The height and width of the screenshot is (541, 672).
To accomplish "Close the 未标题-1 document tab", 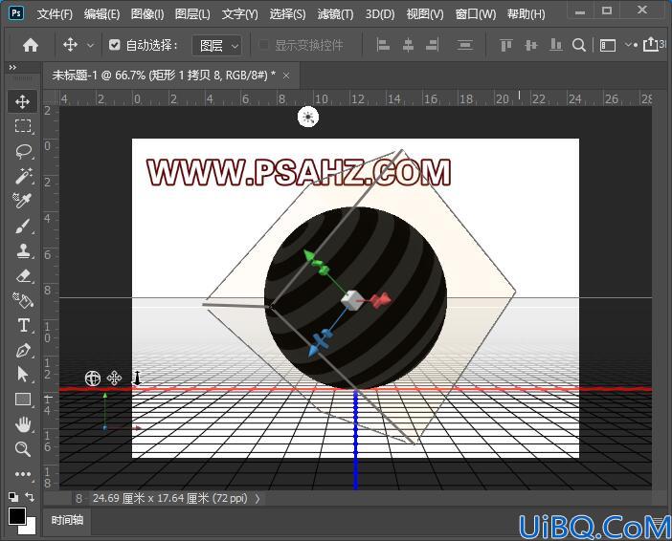I will click(x=286, y=76).
